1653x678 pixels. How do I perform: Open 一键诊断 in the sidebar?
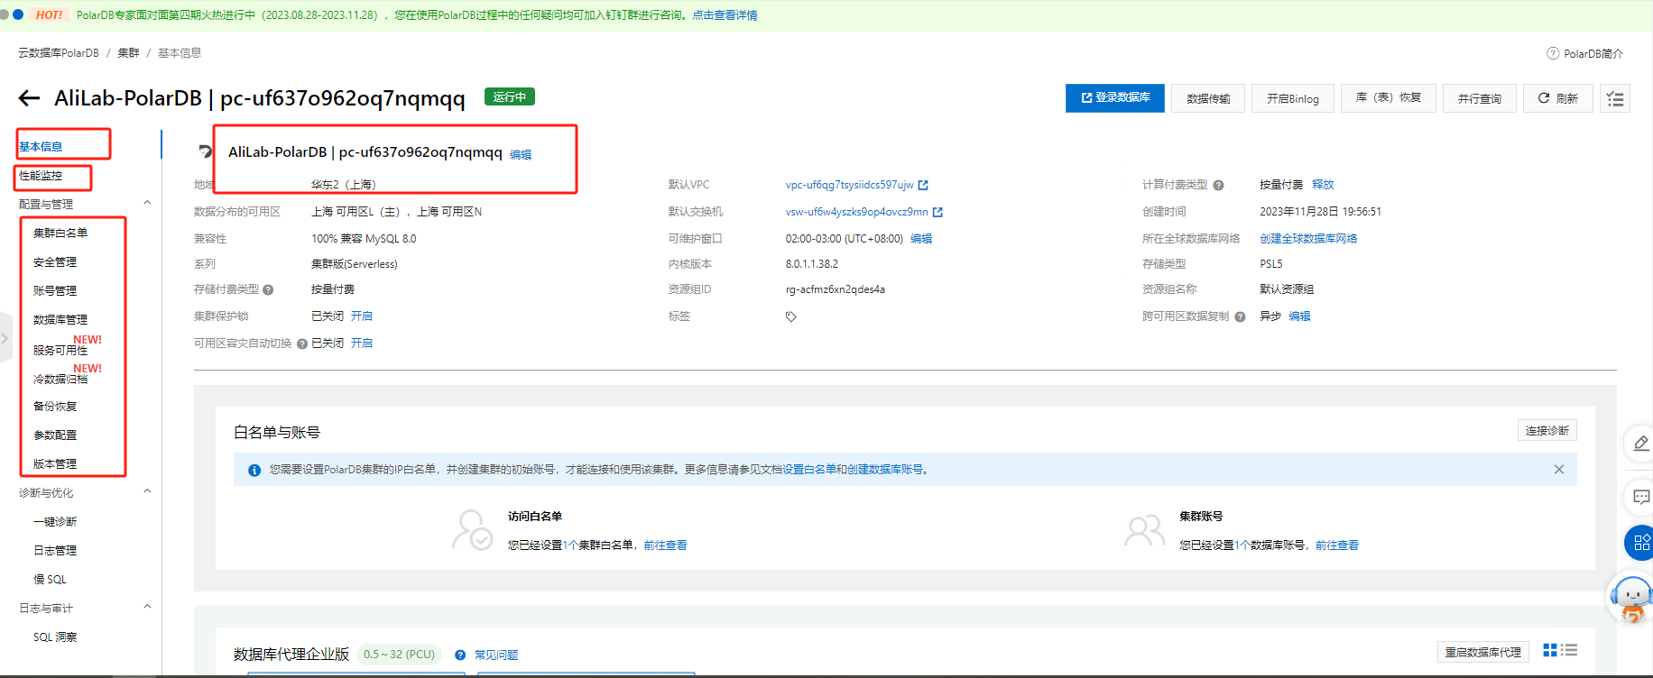(x=55, y=522)
